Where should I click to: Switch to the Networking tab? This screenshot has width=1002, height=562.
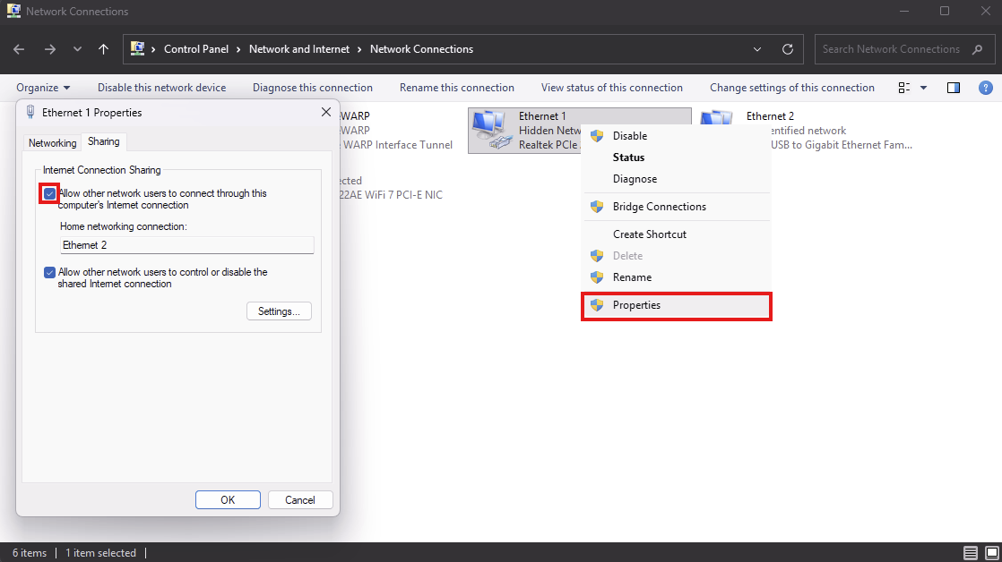[x=52, y=142]
